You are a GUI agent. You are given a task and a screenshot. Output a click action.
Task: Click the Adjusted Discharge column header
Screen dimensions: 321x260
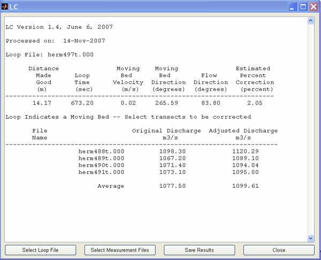tap(243, 134)
